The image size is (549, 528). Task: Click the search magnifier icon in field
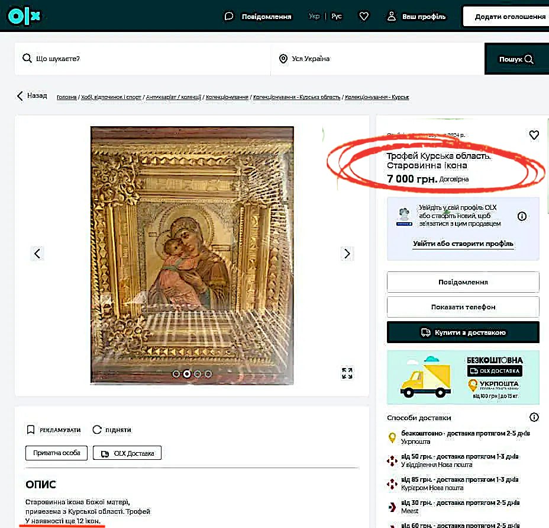click(27, 58)
